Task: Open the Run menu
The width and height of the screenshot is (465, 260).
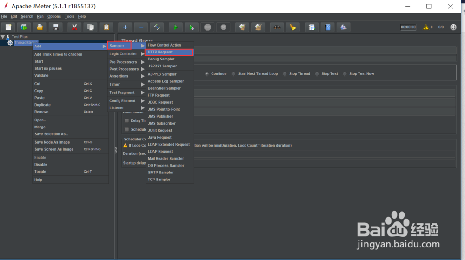Action: click(x=40, y=16)
